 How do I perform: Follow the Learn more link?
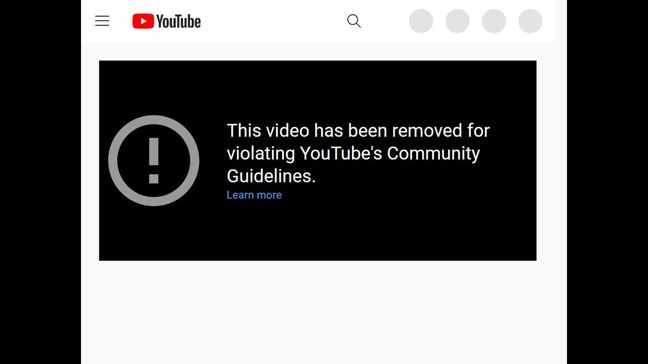click(254, 195)
